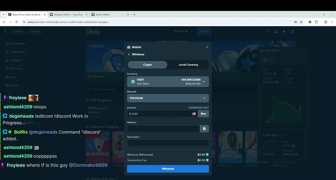Open the Chrome three-dot menu
Image resolution: width=336 pixels, height=180 pixels.
pos(332,22)
